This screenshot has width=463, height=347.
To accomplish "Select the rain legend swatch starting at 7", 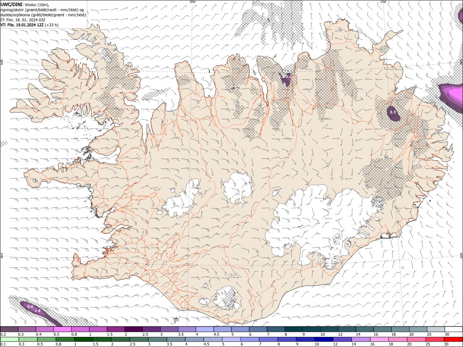I will (268, 339).
